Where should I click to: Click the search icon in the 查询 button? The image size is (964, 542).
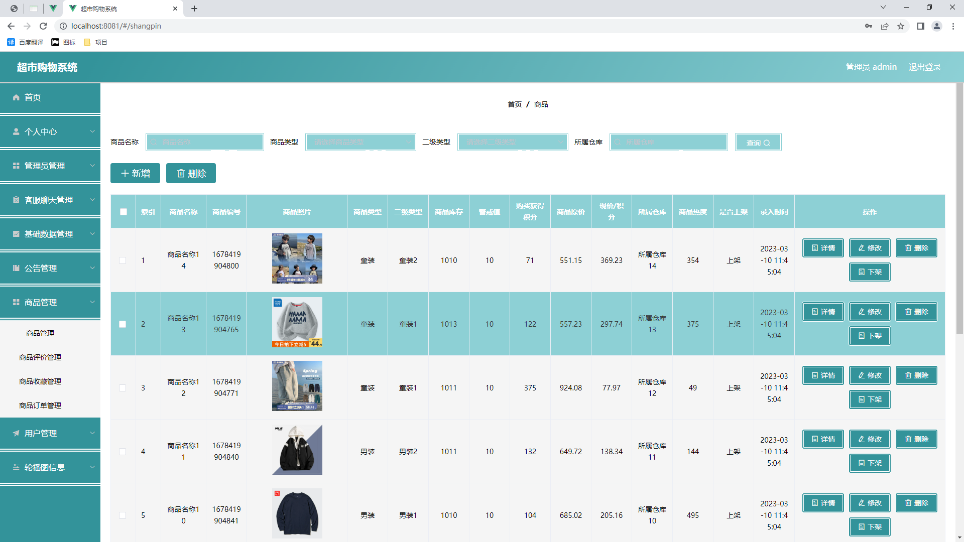pyautogui.click(x=767, y=143)
